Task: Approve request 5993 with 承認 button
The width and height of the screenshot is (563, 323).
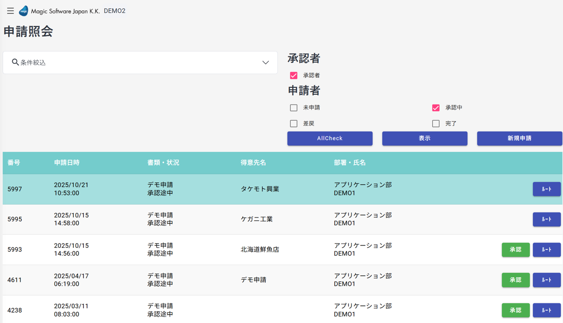Action: (x=515, y=250)
